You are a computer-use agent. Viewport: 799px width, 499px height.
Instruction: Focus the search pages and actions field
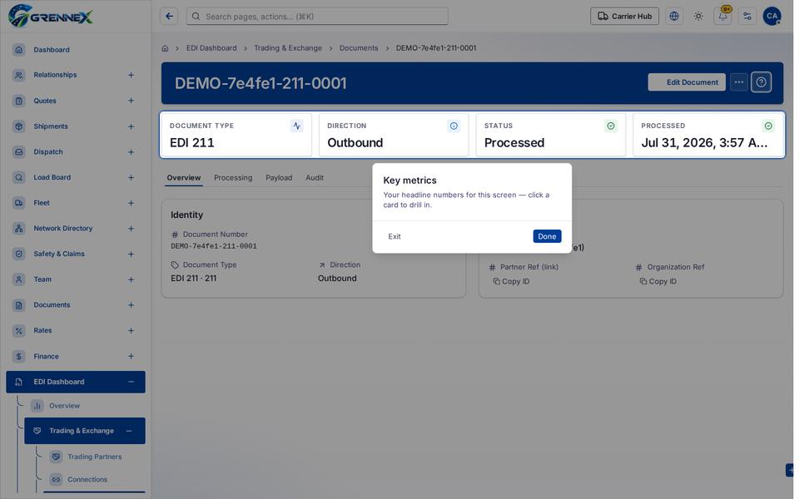[317, 17]
